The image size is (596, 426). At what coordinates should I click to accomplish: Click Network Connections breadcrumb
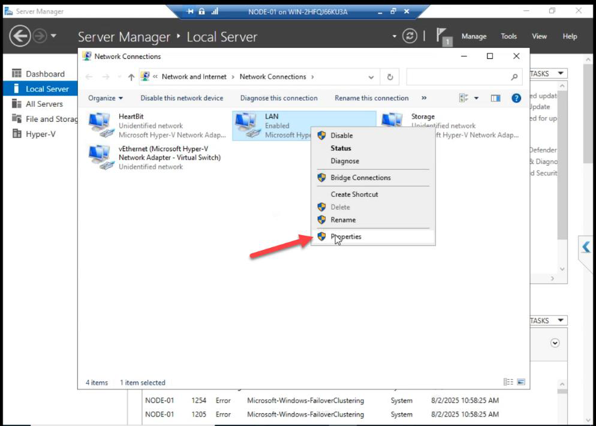(273, 77)
